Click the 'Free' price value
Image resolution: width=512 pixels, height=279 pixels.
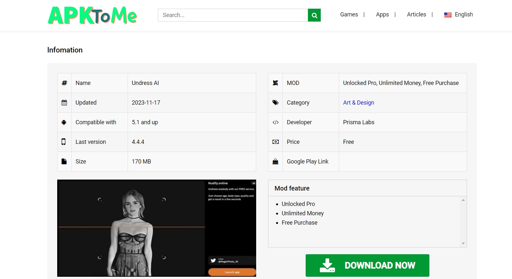coord(348,142)
